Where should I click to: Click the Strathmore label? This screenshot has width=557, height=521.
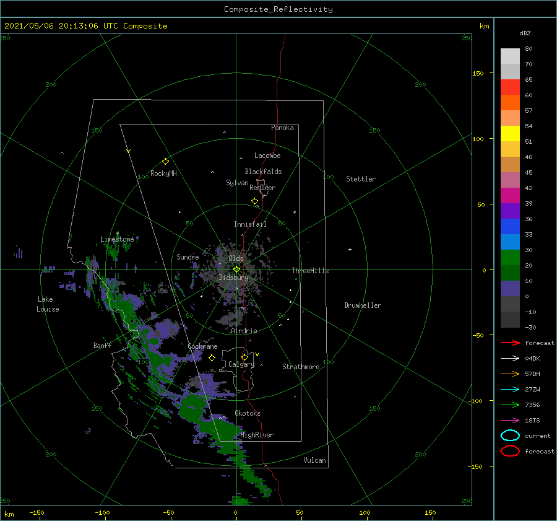coord(301,367)
